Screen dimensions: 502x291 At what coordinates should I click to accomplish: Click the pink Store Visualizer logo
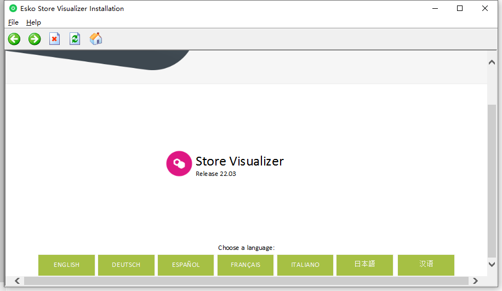click(x=179, y=164)
